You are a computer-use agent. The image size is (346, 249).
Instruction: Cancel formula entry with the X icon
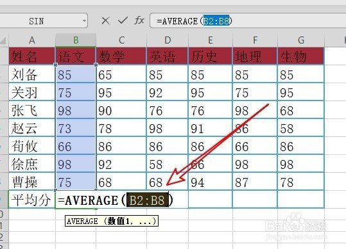click(x=105, y=21)
